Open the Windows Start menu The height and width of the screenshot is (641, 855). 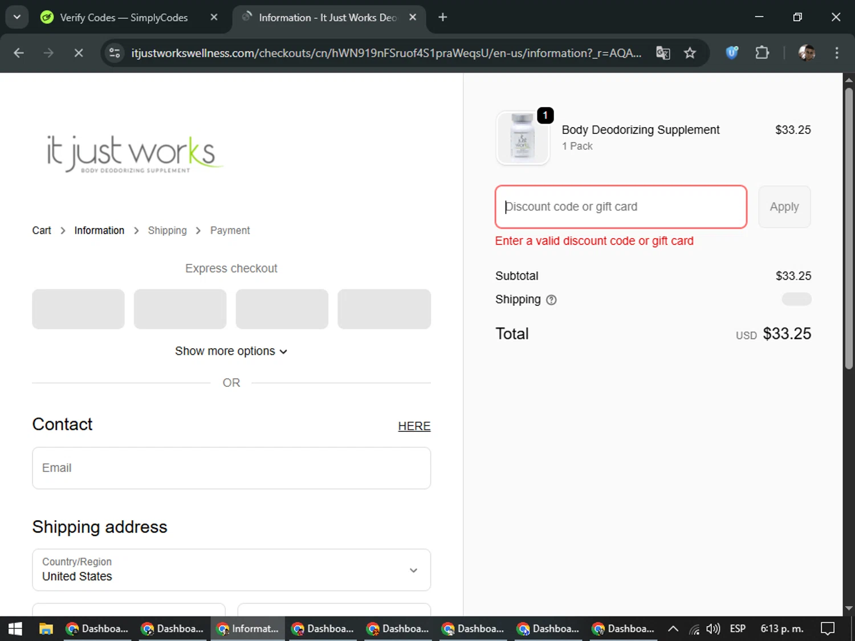coord(15,628)
